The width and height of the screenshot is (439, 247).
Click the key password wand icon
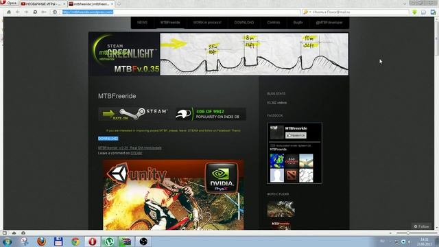[44, 12]
